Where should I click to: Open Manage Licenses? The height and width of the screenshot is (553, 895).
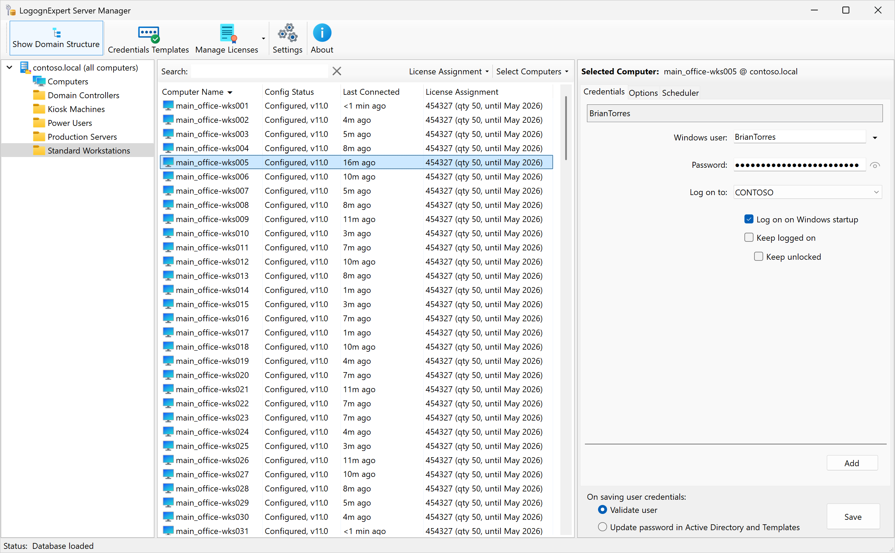click(227, 39)
